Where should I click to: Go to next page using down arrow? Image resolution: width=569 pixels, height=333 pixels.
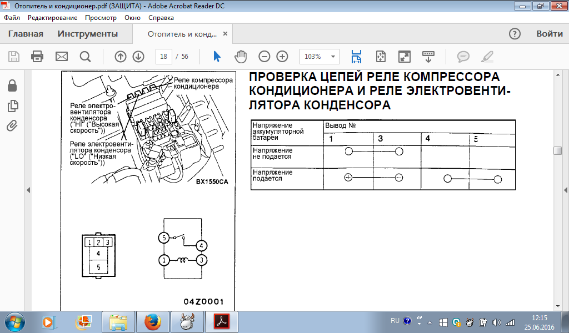point(138,57)
